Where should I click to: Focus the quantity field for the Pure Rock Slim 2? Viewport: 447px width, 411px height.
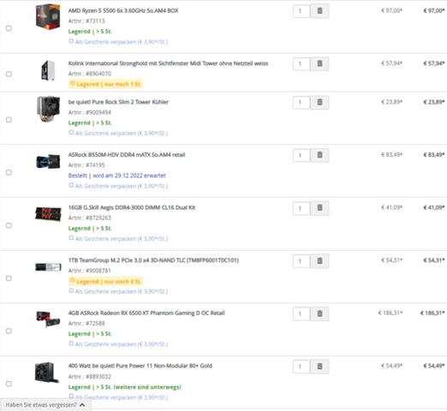click(301, 103)
